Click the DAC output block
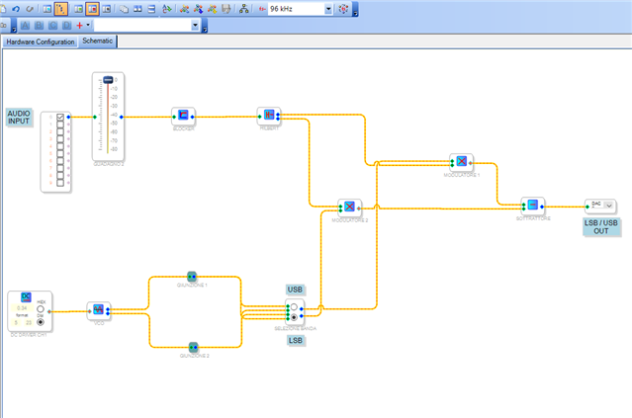 [x=600, y=206]
